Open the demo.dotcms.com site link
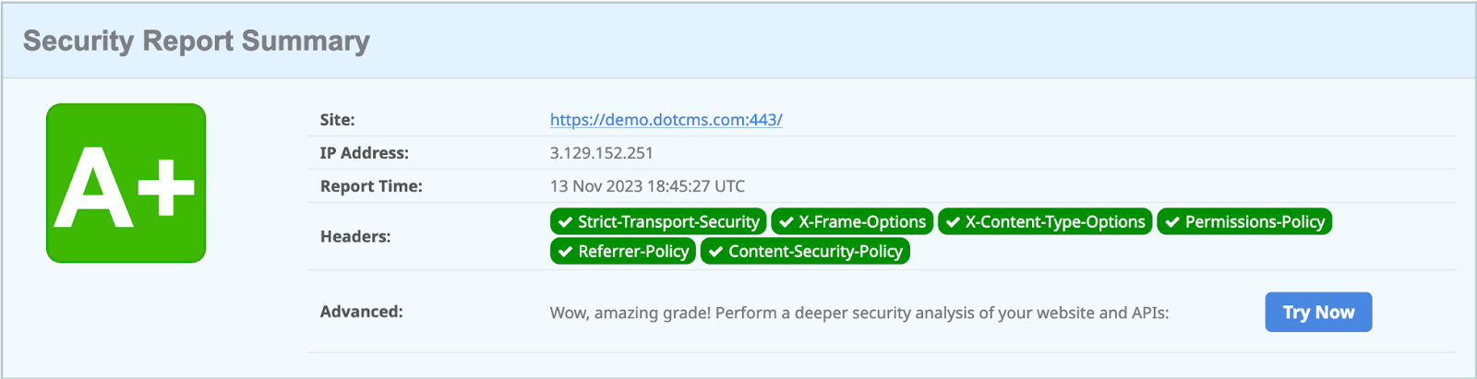 666,120
